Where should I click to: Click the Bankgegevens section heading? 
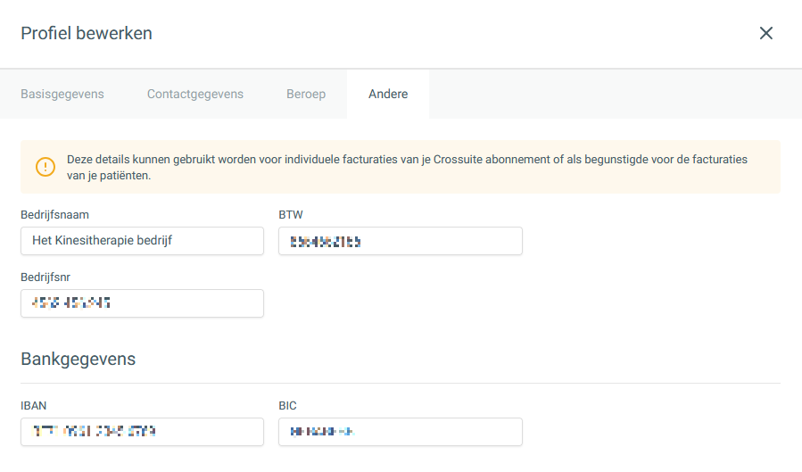79,360
